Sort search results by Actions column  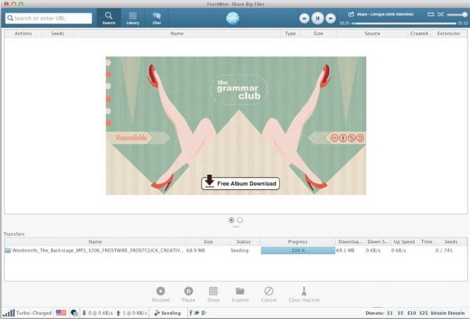point(23,33)
